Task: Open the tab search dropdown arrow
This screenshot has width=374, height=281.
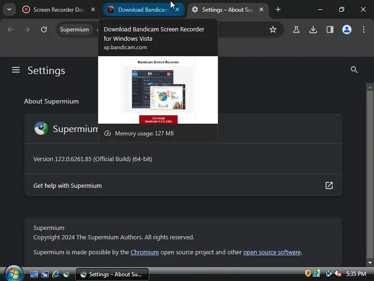Action: tap(9, 9)
